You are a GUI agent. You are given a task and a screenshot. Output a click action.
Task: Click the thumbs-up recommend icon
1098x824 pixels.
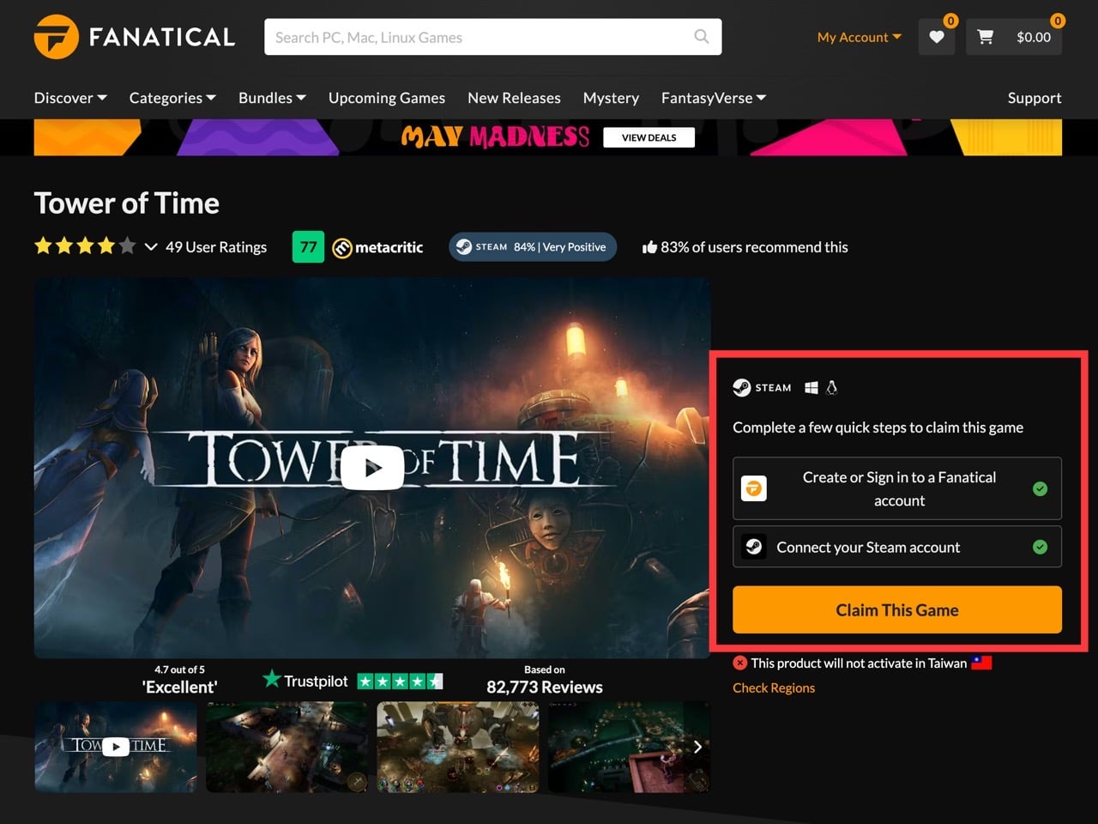[x=649, y=247]
